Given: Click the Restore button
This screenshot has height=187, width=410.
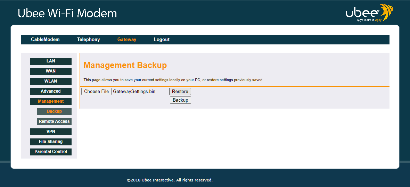Looking at the screenshot, I should (180, 91).
